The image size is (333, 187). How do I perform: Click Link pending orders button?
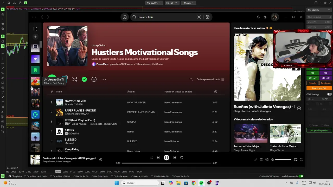319,130
